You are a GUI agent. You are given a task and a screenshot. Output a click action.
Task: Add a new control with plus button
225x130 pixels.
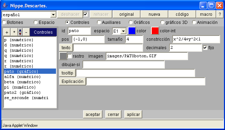tap(7, 32)
